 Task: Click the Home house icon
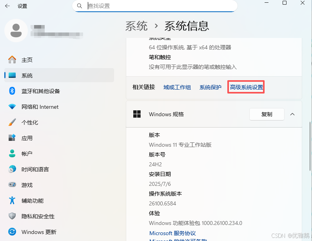12,59
